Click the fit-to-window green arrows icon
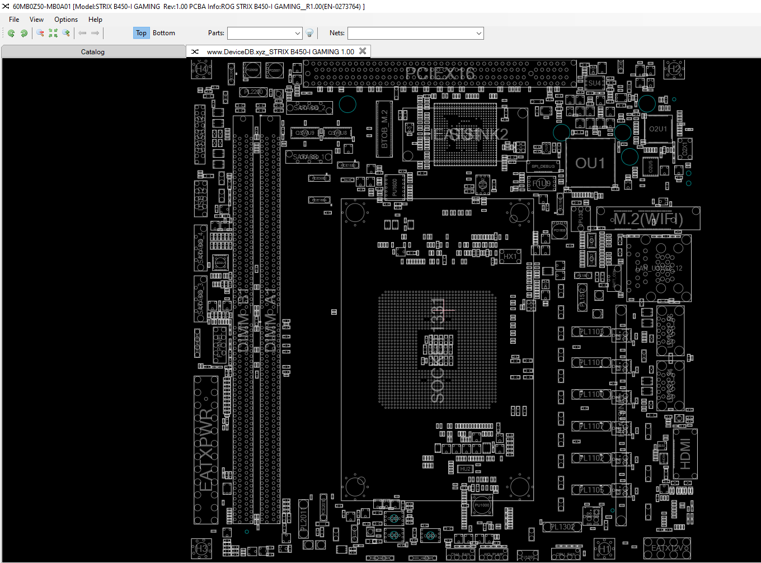 (x=53, y=33)
